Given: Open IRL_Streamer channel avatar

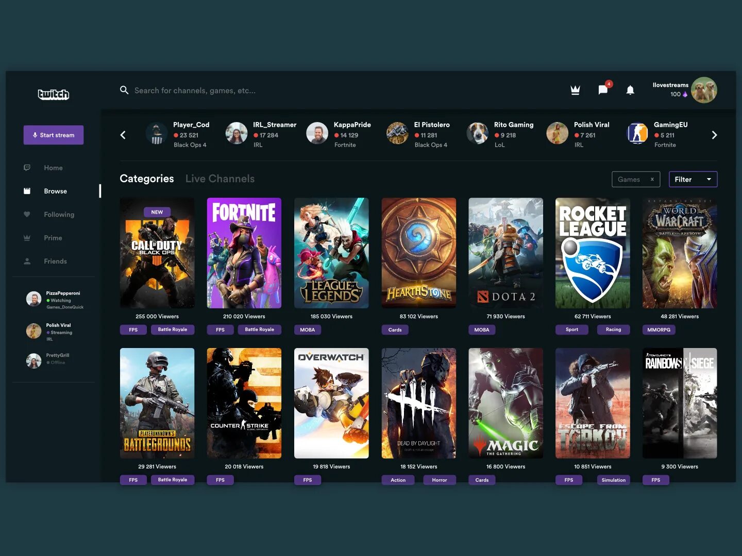Looking at the screenshot, I should point(237,133).
